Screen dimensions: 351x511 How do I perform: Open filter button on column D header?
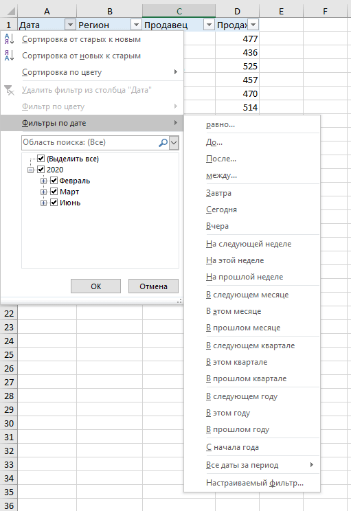(x=253, y=25)
